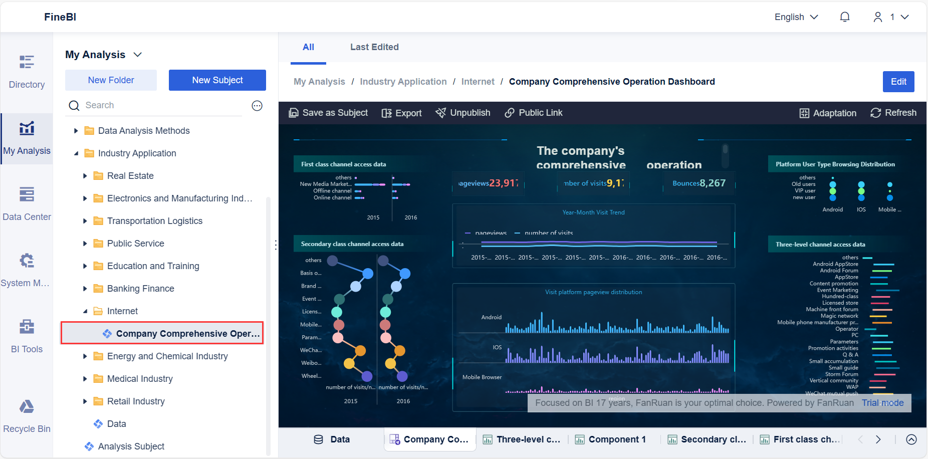Image resolution: width=928 pixels, height=459 pixels.
Task: Expand the Medical Industry folder
Action: click(x=85, y=378)
